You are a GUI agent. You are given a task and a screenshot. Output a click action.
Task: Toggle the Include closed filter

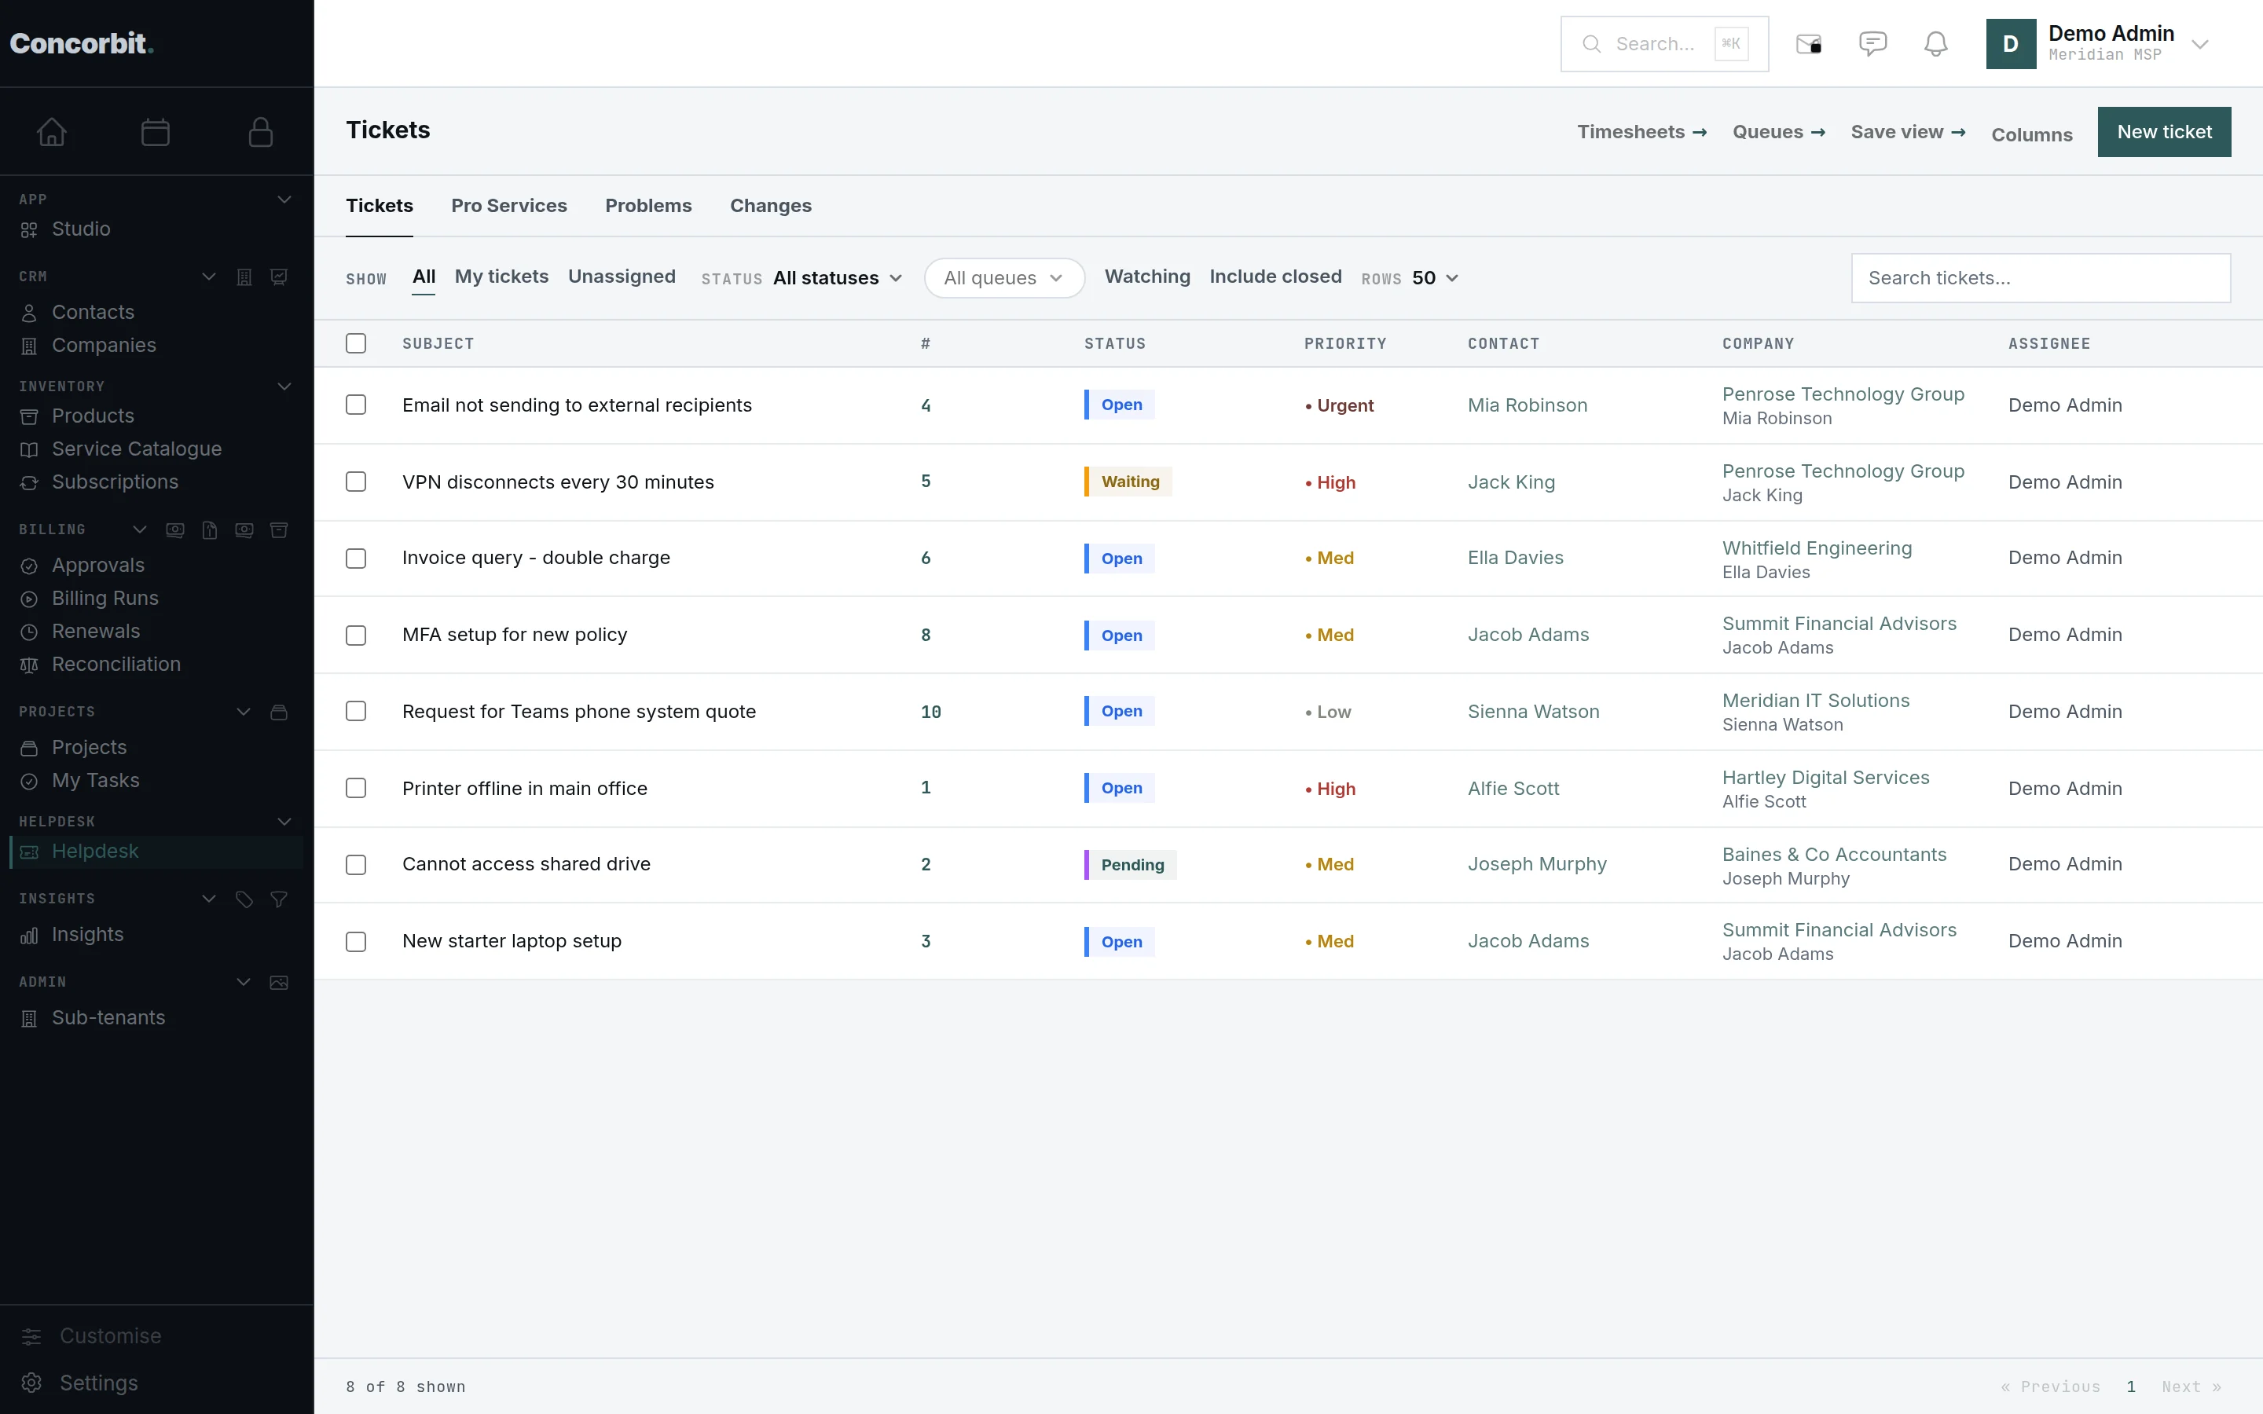point(1275,277)
